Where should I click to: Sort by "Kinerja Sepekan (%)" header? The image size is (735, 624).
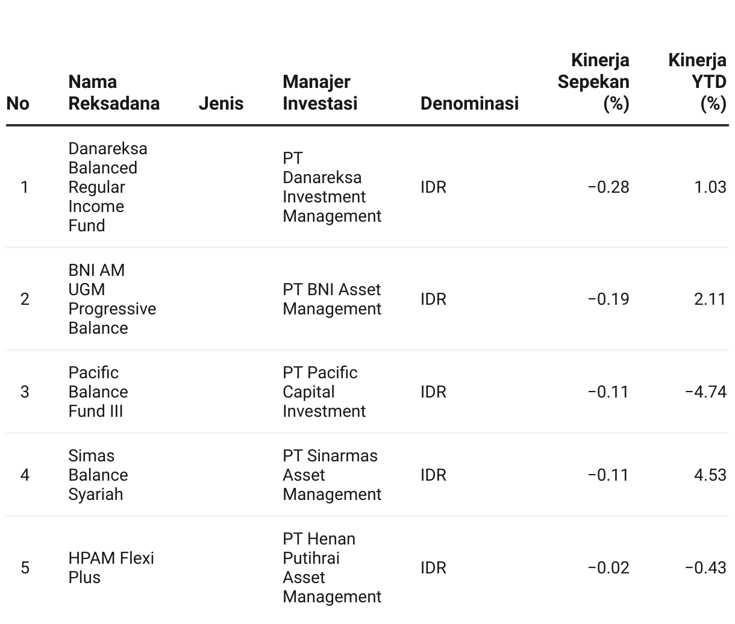[x=593, y=81]
